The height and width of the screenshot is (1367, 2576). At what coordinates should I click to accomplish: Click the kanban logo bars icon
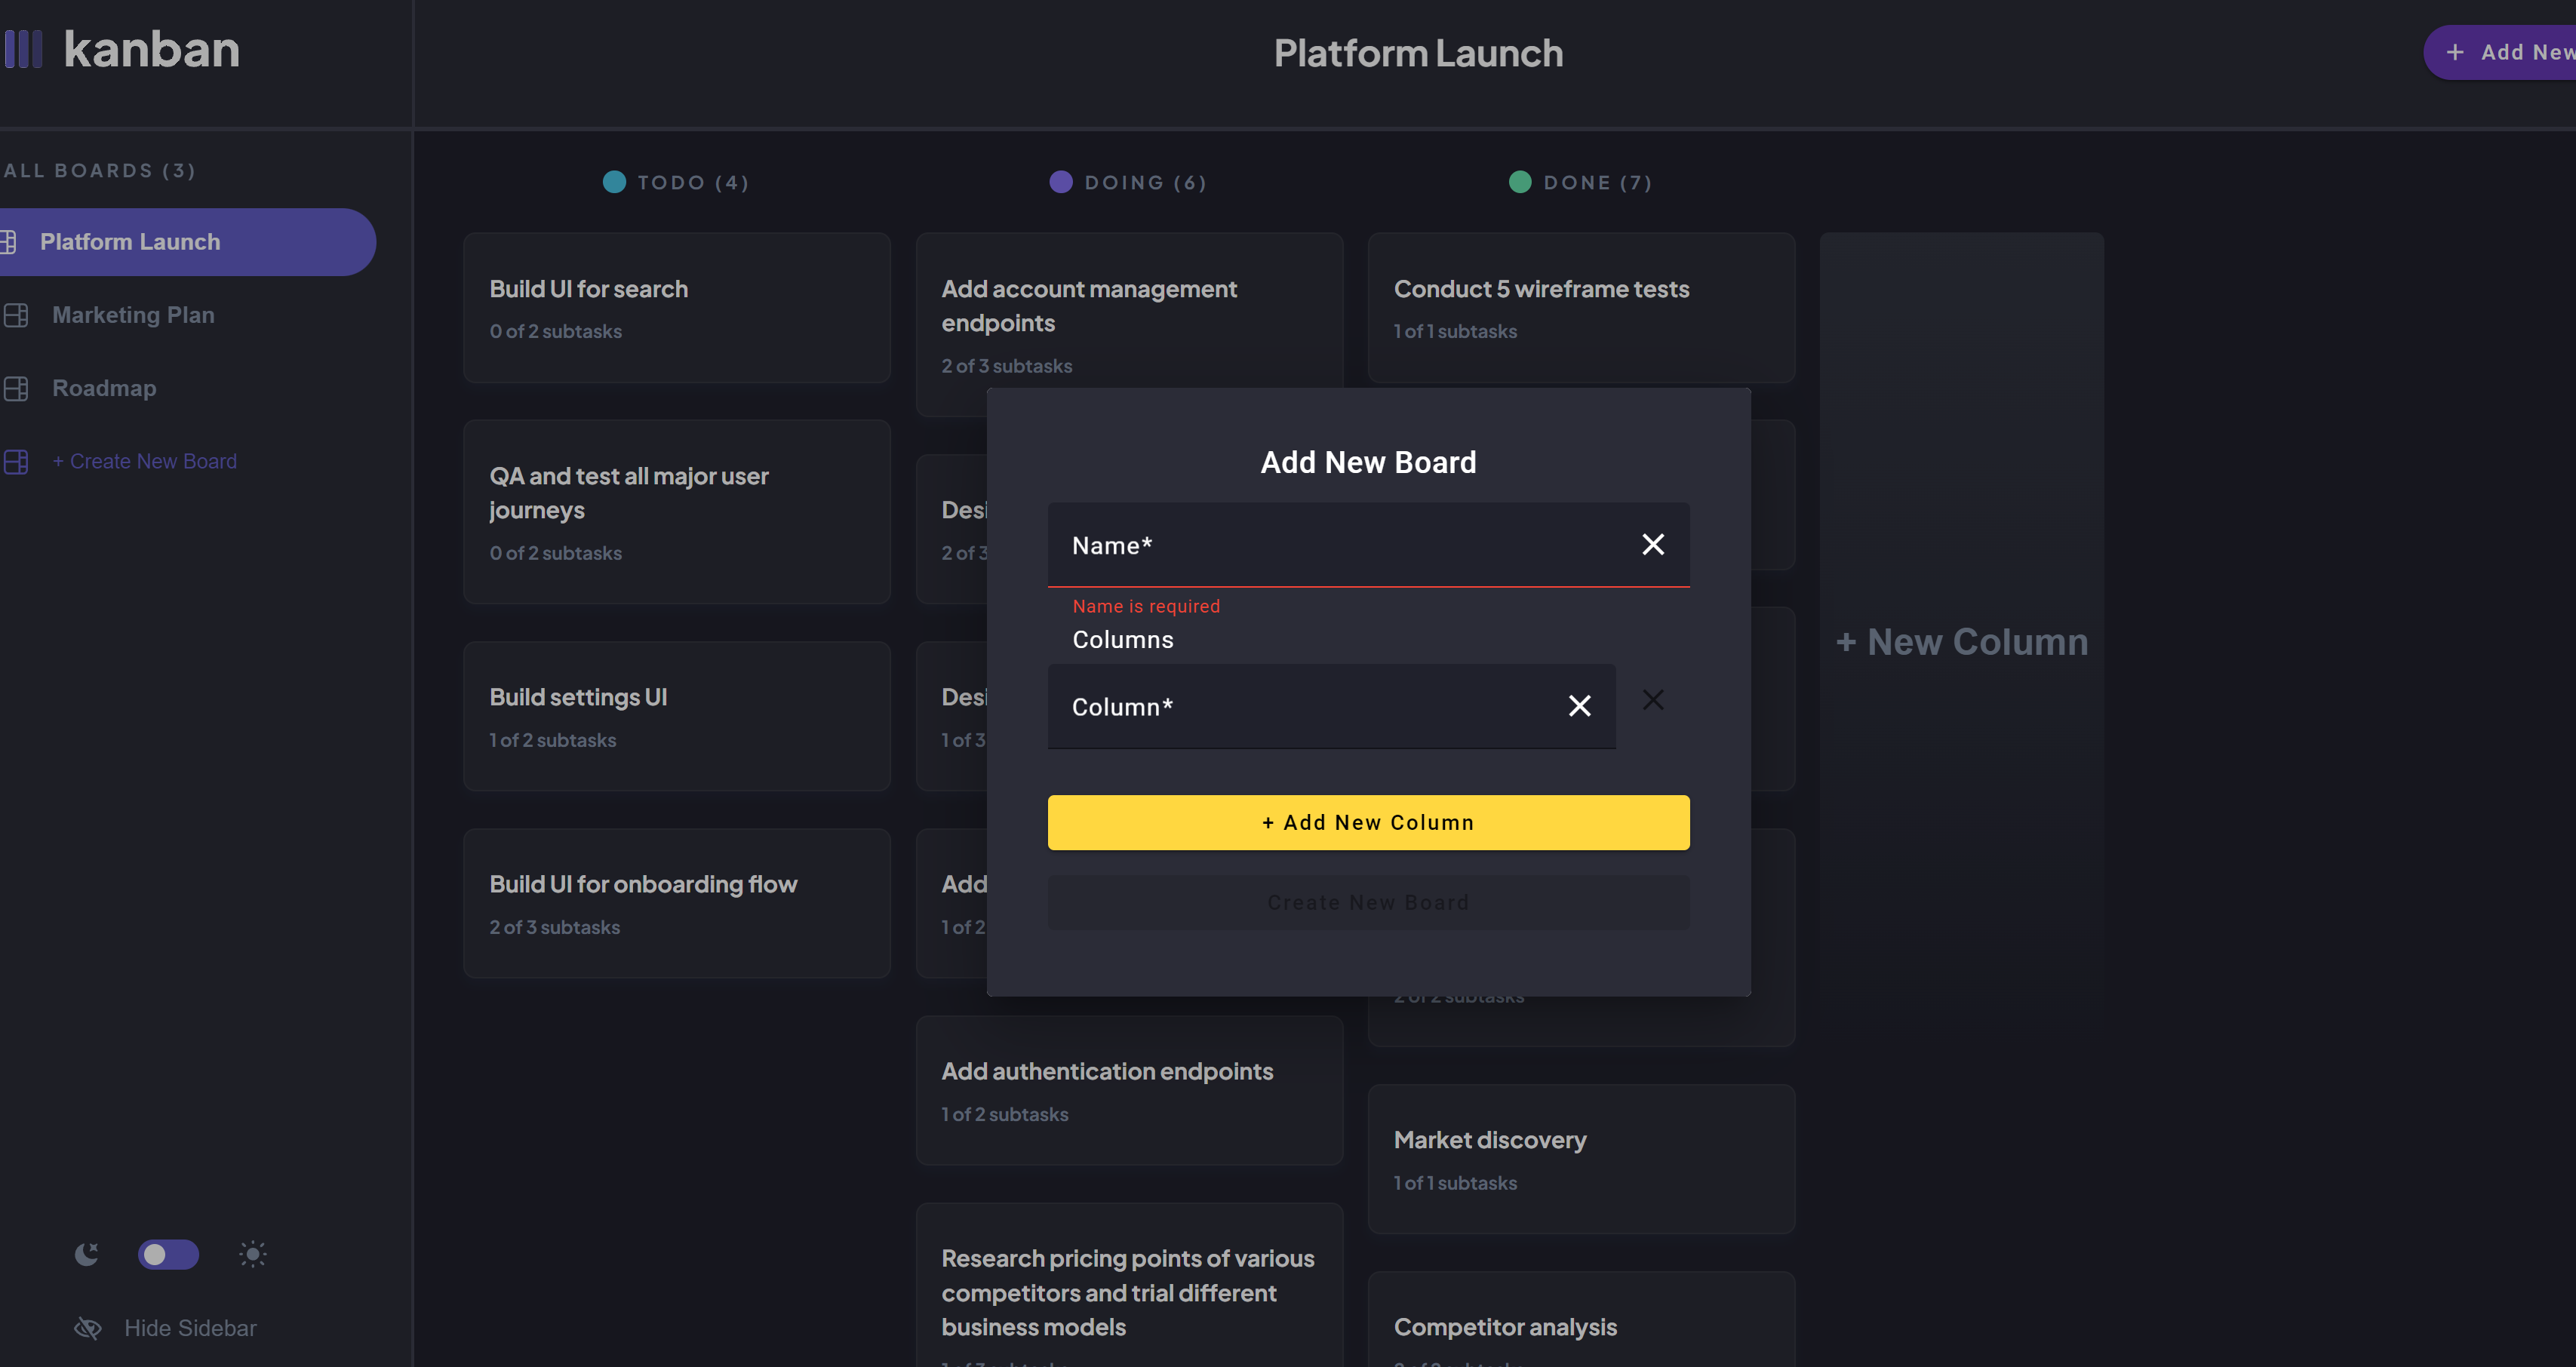coord(23,49)
